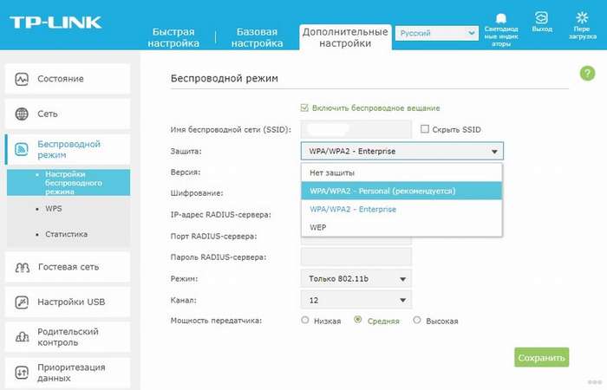Switch to Базовая настройка tab
This screenshot has width=607, height=390.
[x=259, y=36]
